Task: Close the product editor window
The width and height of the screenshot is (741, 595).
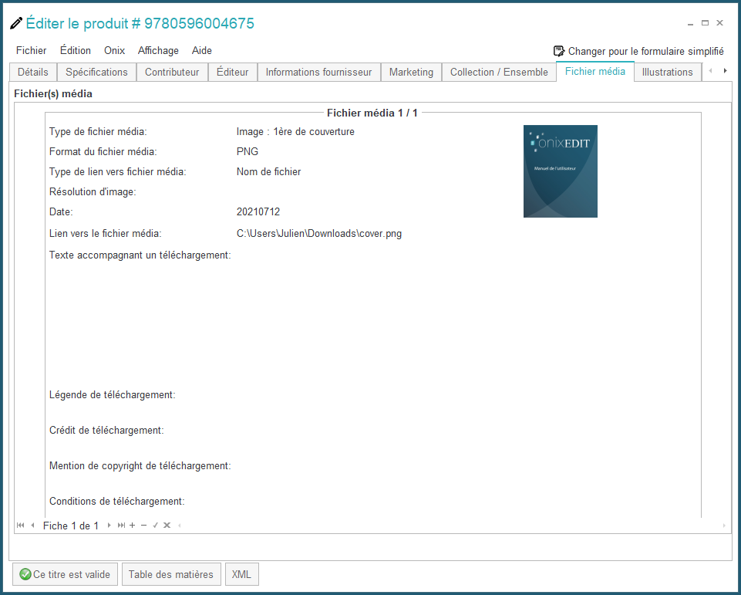Action: tap(719, 22)
